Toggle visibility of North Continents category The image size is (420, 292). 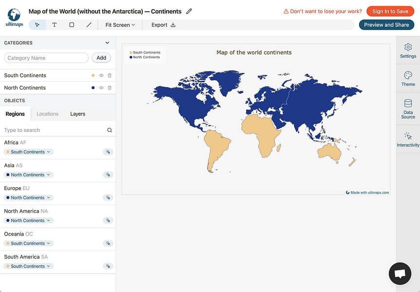coord(101,88)
